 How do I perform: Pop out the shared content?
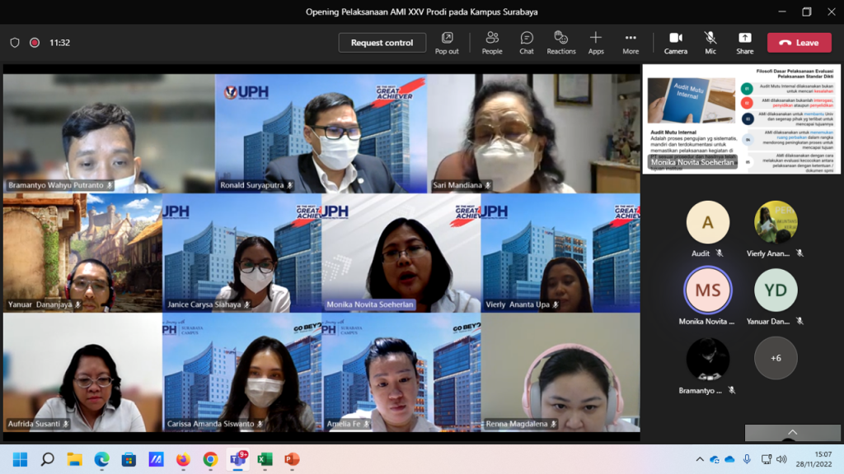(x=447, y=42)
